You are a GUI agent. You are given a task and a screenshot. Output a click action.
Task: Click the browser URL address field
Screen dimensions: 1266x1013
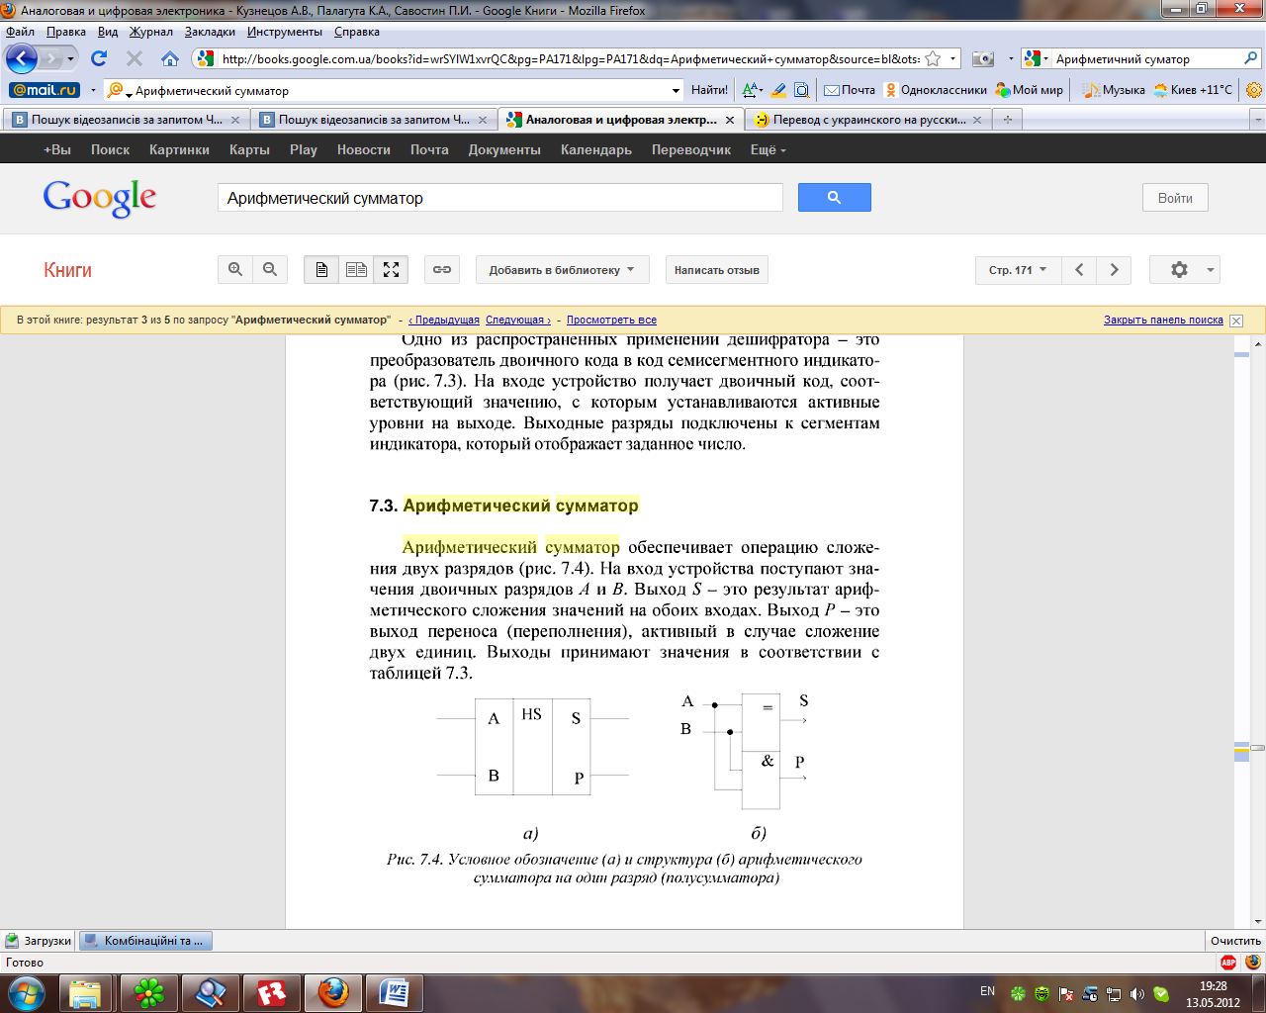tap(571, 59)
